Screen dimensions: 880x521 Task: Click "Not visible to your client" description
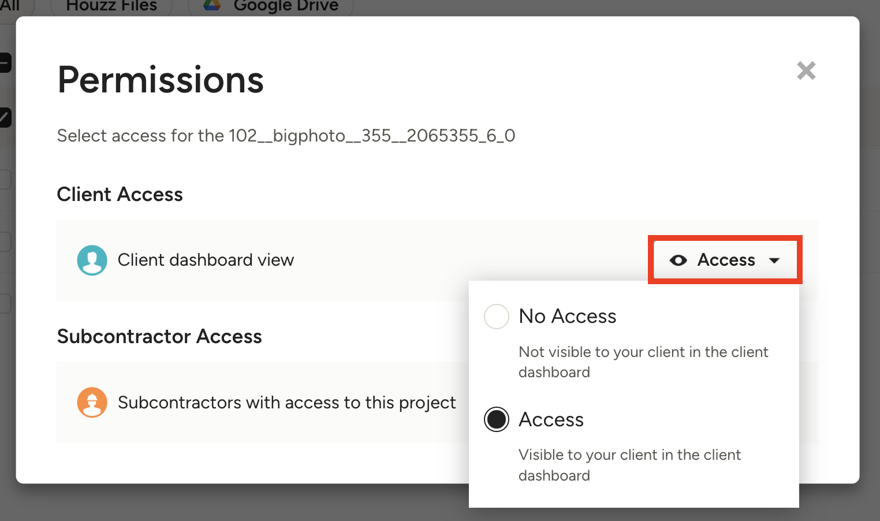click(643, 362)
